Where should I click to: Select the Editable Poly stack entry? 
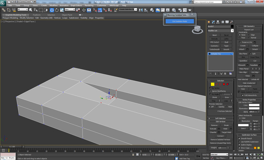coord(220,54)
